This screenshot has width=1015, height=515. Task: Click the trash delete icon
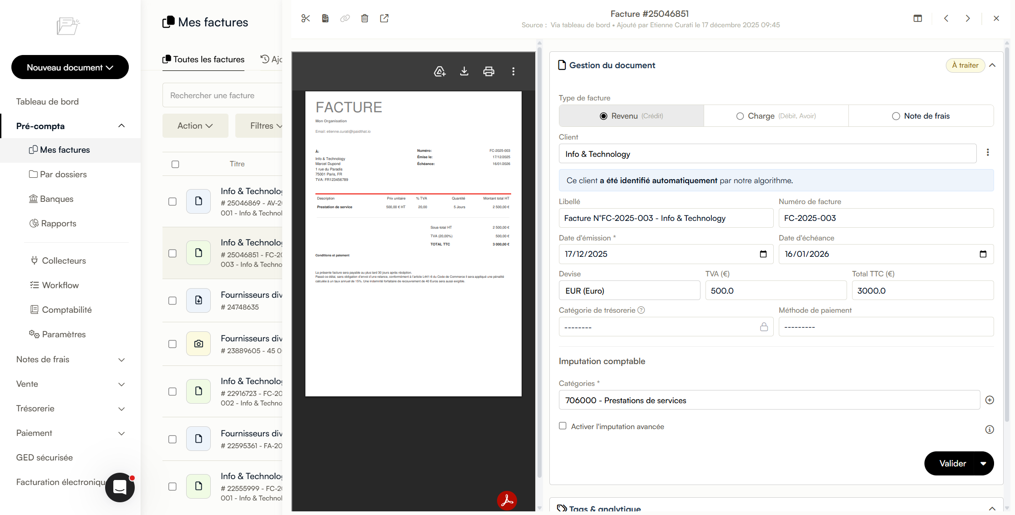365,18
